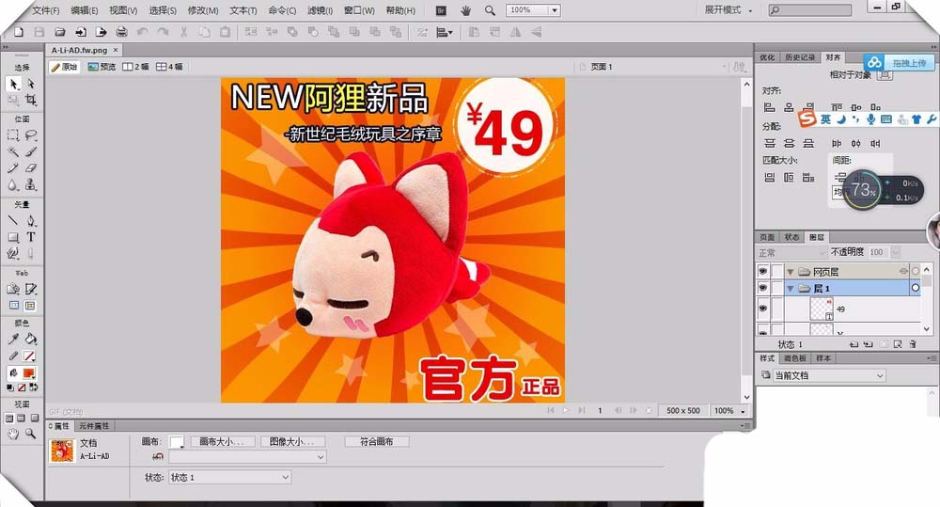Select the Eraser tool
The width and height of the screenshot is (940, 507).
point(31,168)
